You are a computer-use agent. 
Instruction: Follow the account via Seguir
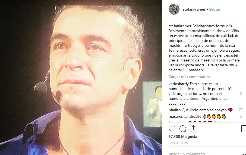(215, 9)
